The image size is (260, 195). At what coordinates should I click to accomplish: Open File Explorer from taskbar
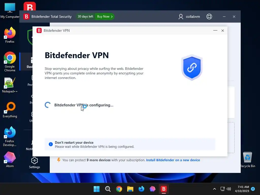130,189
